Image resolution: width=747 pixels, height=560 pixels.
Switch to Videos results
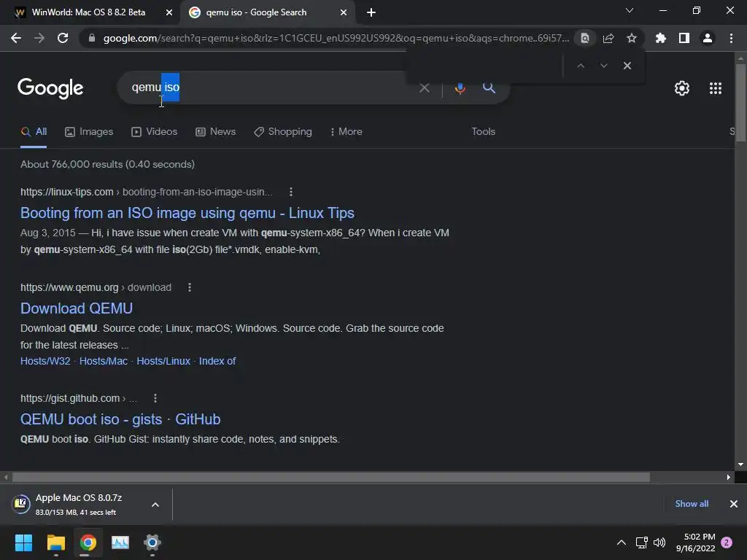pyautogui.click(x=155, y=132)
